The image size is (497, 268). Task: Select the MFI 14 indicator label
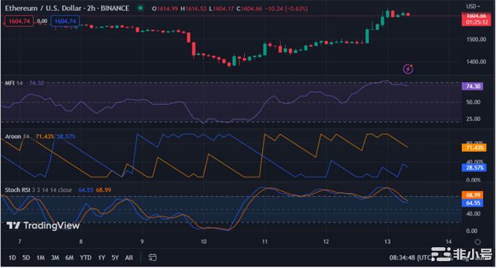(x=14, y=83)
